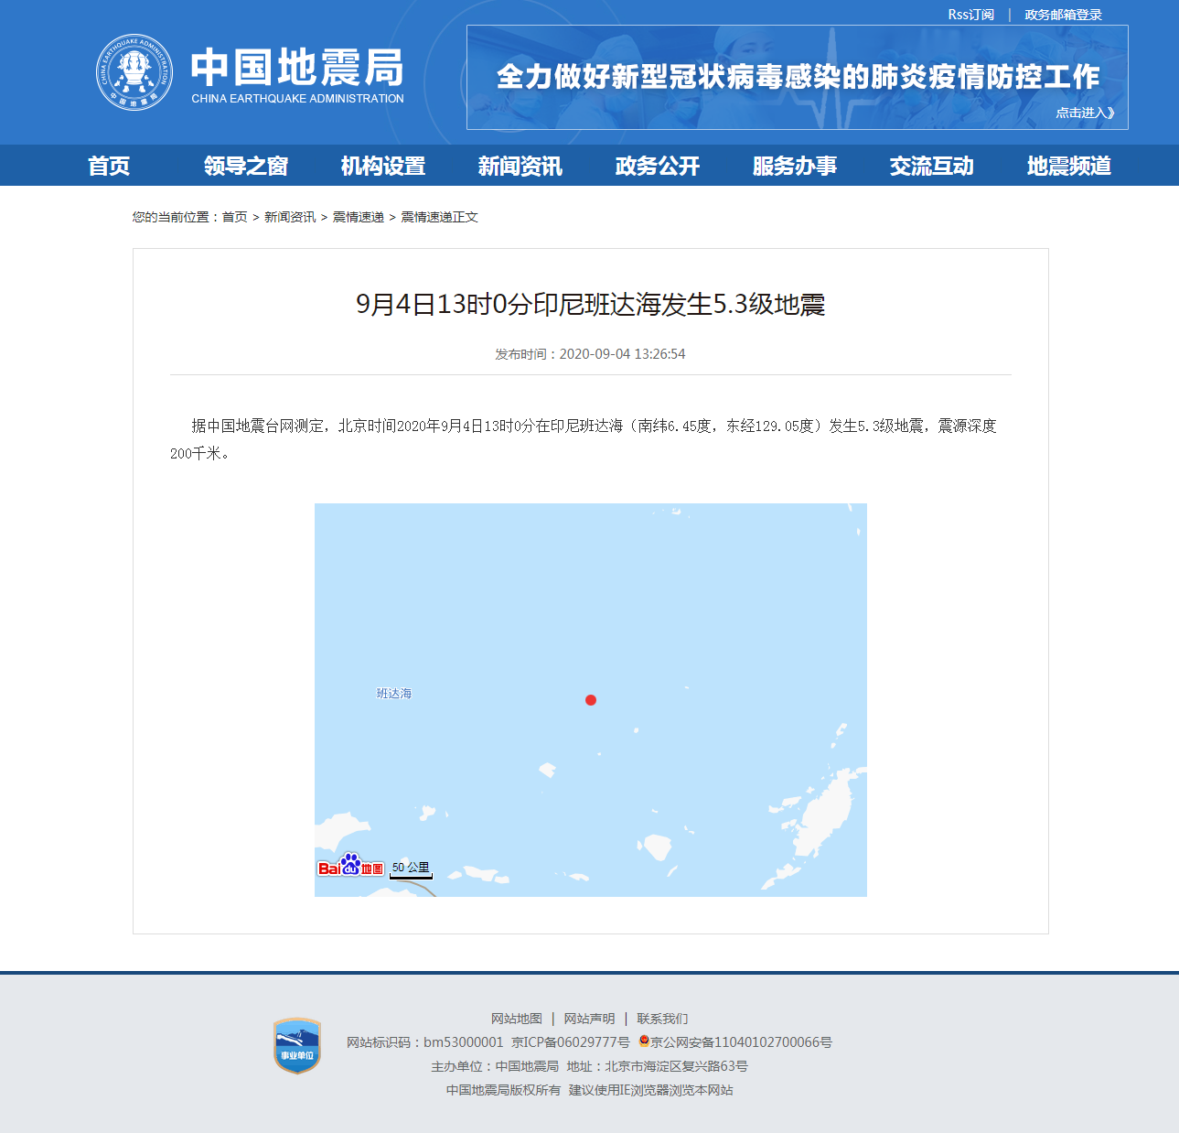This screenshot has height=1133, width=1179.
Task: Click the 点击进入 arrow on the banner
Action: 1085,113
